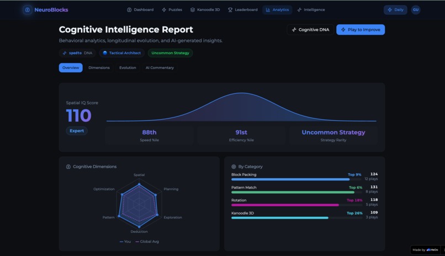Click the Daily challenge button

pyautogui.click(x=395, y=9)
